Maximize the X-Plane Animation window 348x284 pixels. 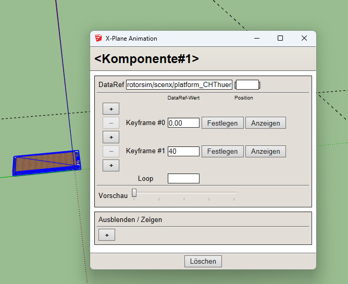click(280, 38)
